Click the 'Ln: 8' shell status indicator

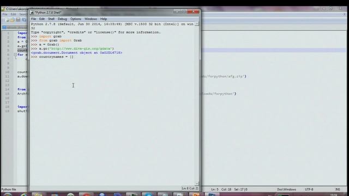click(185, 188)
